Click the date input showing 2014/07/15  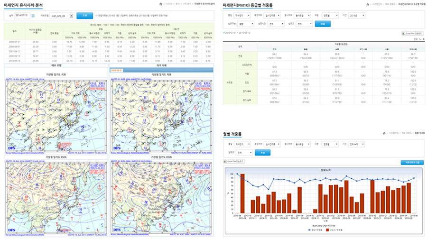(22, 16)
